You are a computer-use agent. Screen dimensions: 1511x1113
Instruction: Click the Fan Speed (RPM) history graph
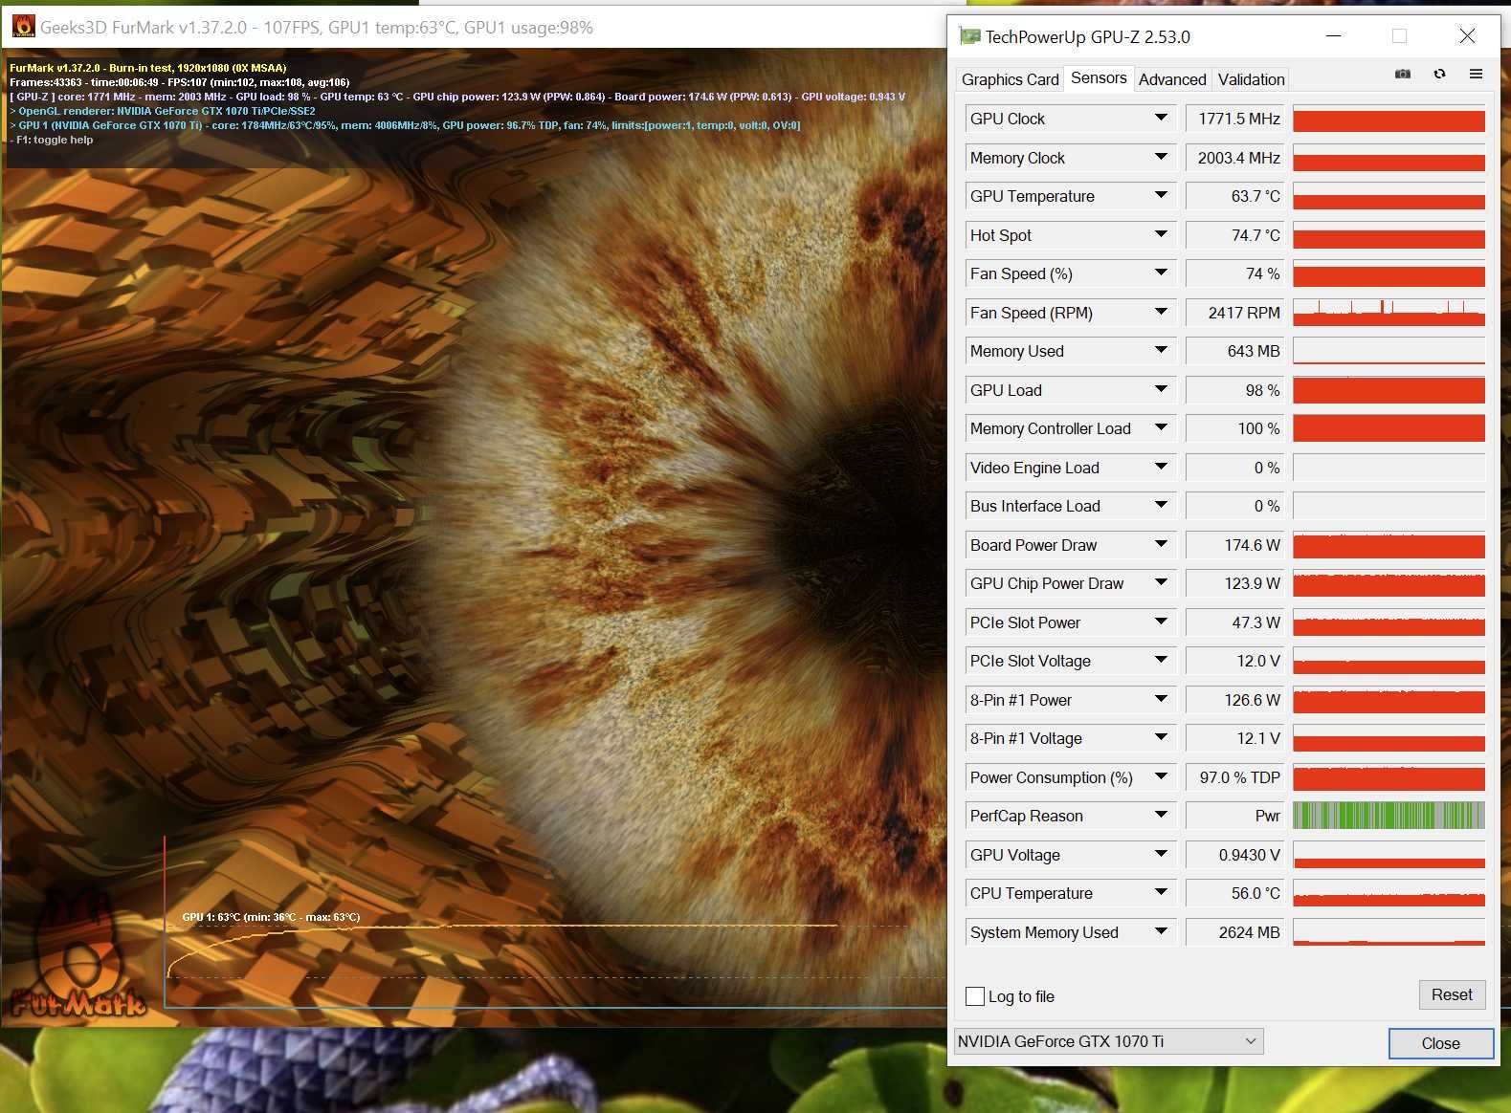[x=1389, y=313]
